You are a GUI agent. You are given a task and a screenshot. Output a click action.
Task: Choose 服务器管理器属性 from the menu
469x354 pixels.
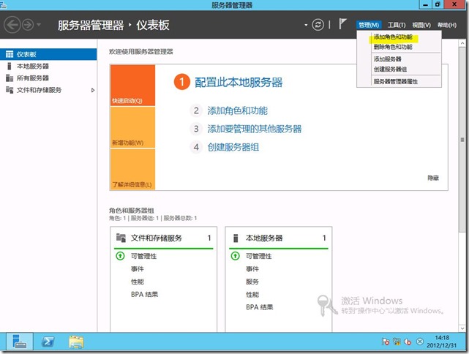395,82
